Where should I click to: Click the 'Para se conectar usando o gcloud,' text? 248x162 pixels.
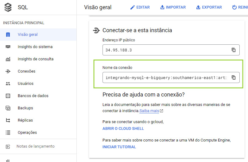(x=133, y=122)
